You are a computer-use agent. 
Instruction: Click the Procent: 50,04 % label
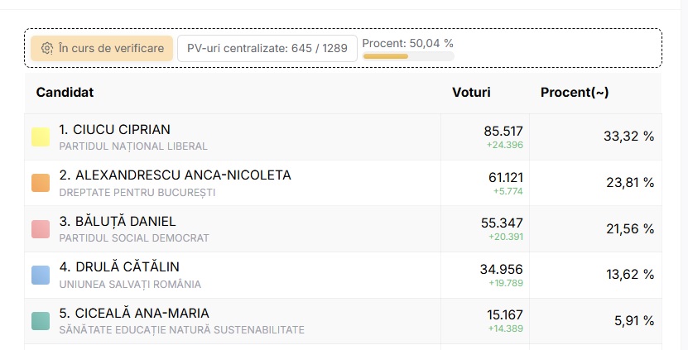pos(408,43)
